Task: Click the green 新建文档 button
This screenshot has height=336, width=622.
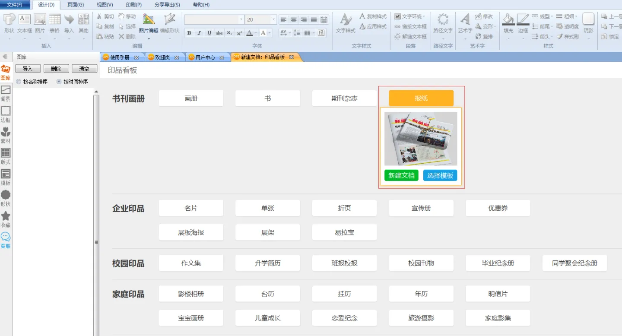Action: click(401, 175)
